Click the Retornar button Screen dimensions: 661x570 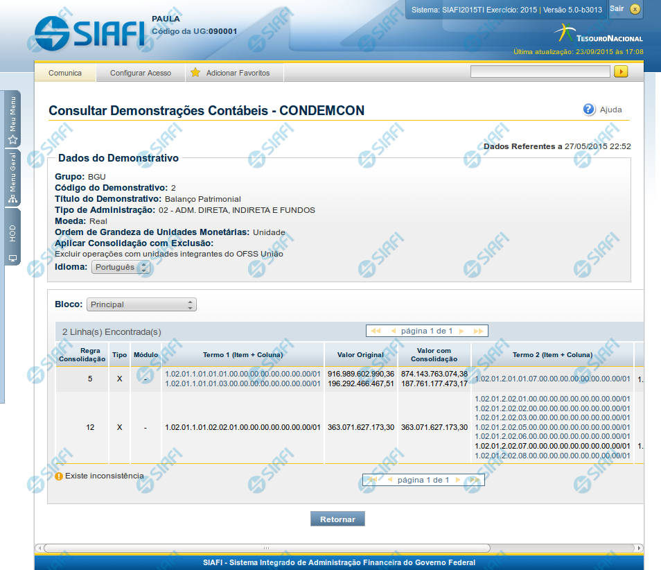[x=337, y=519]
